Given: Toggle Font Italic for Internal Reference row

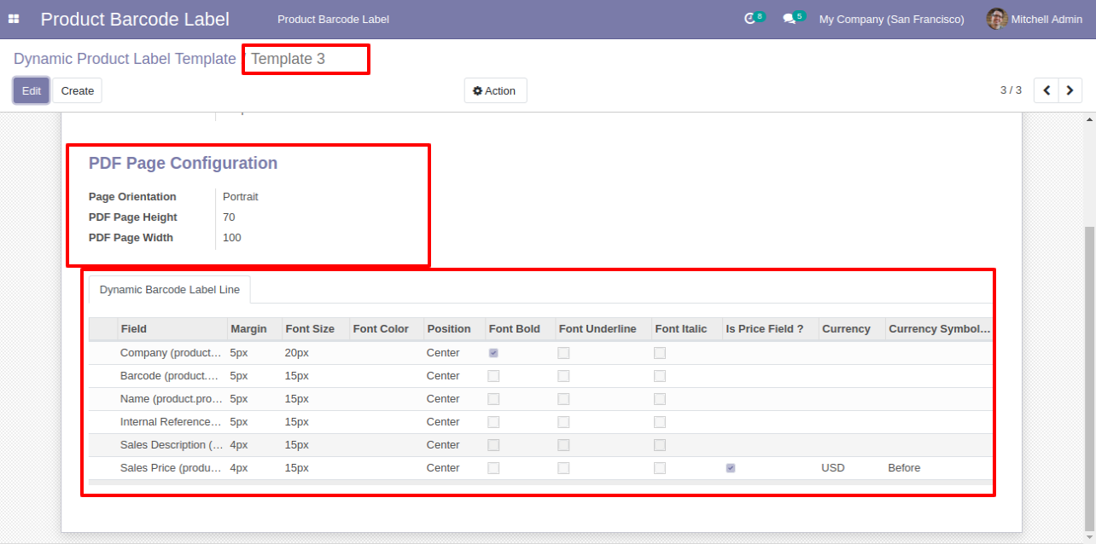Looking at the screenshot, I should [660, 422].
